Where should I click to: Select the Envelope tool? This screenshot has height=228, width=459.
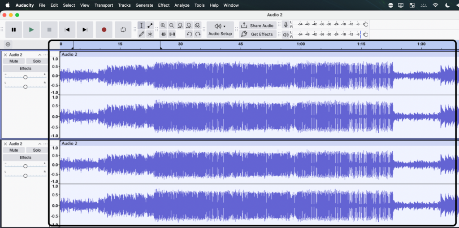coord(150,26)
